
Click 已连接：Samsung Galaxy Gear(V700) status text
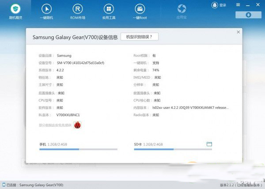35,185
